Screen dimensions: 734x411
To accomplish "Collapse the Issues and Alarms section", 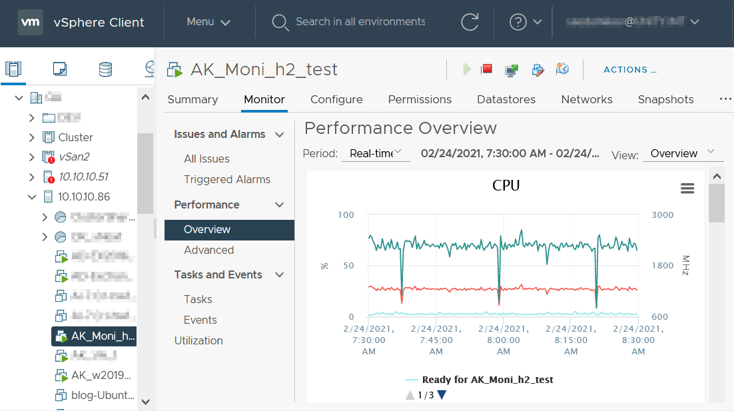I will pyautogui.click(x=280, y=135).
